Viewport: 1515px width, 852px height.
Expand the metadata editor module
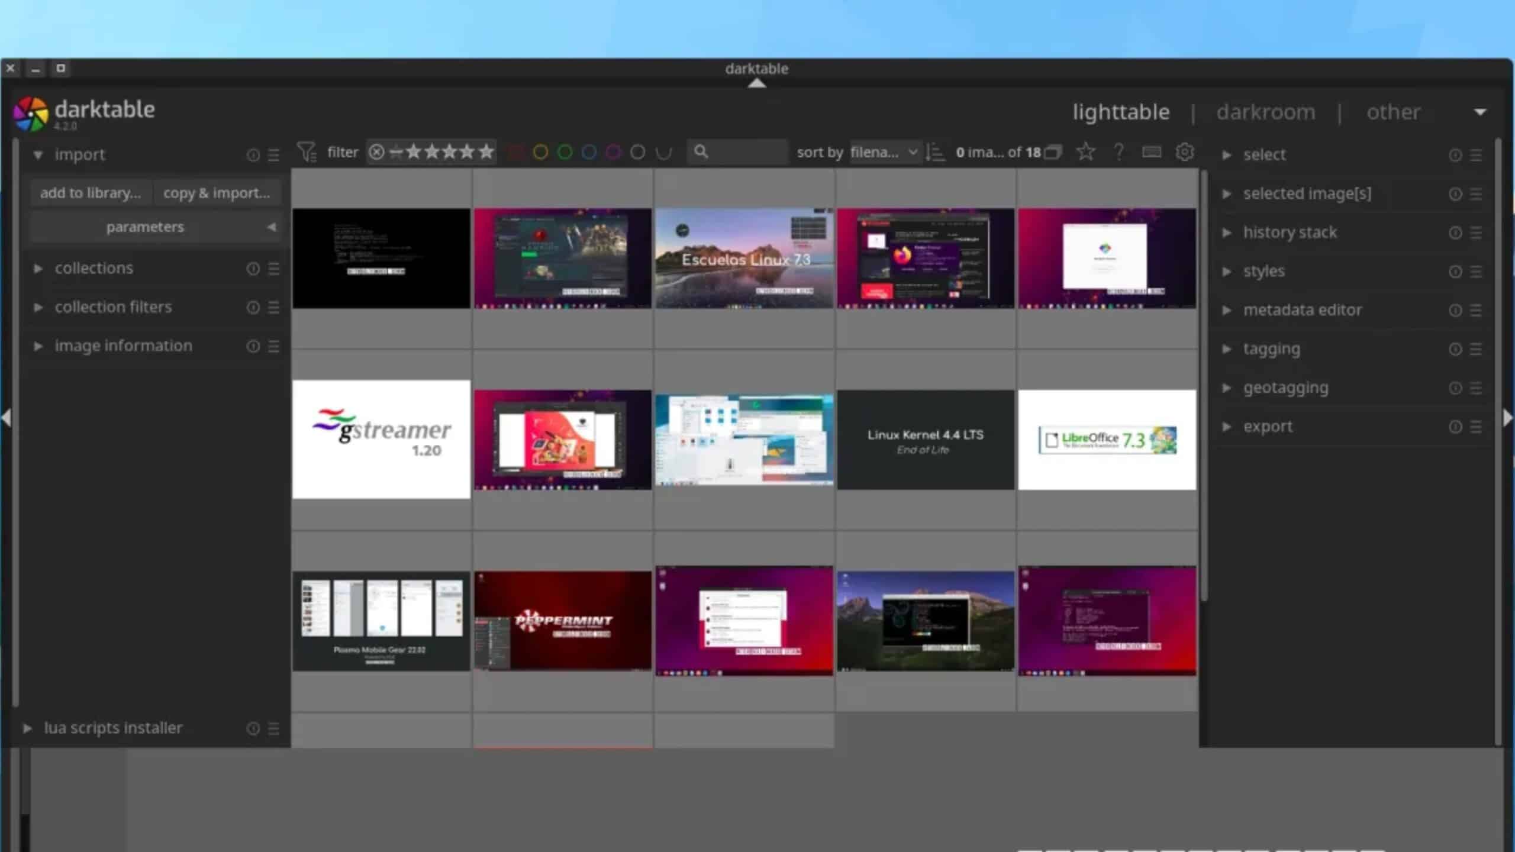1227,310
